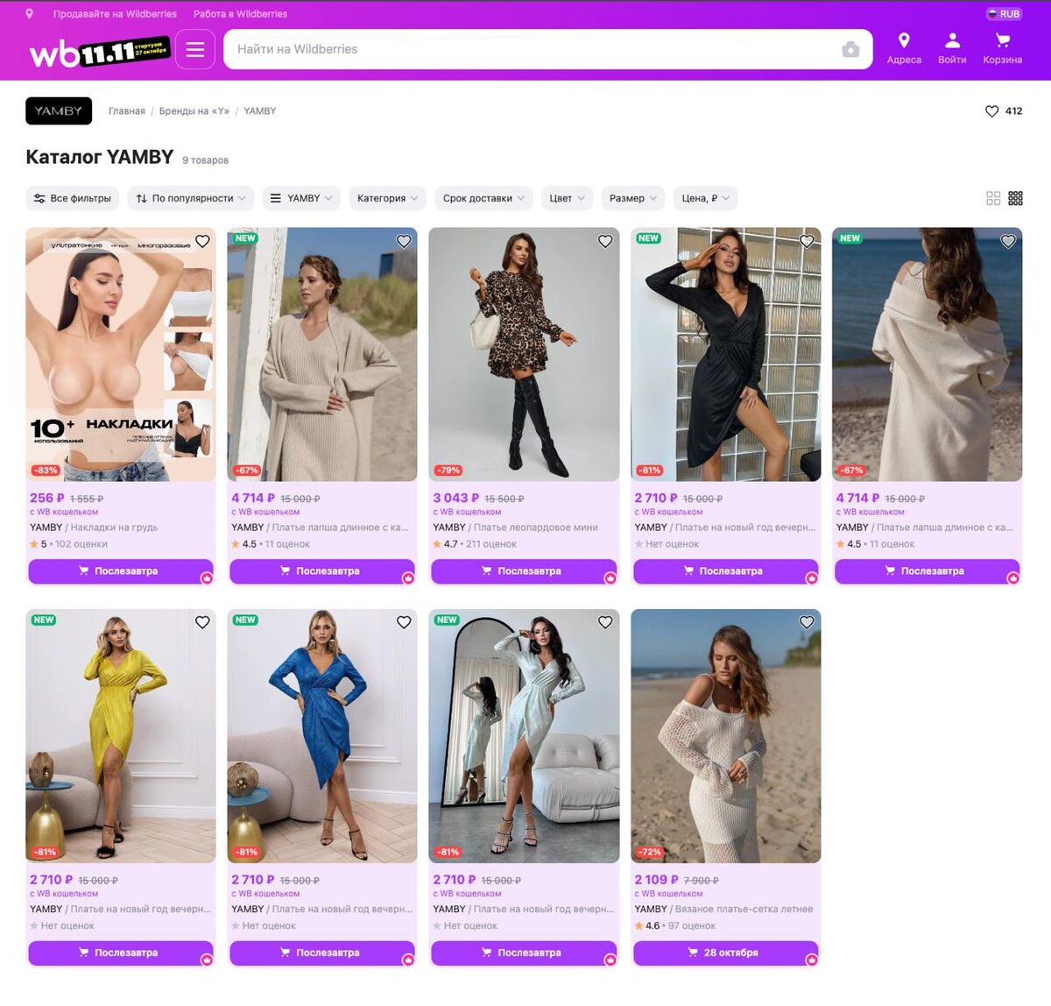Viewport: 1051px width, 1006px height.
Task: Expand the По популярности sort dropdown
Action: tap(191, 199)
